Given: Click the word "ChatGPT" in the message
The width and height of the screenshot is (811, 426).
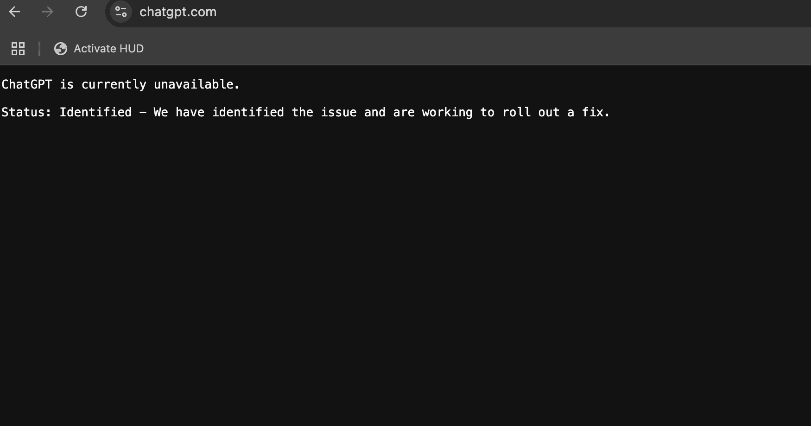Looking at the screenshot, I should (27, 84).
